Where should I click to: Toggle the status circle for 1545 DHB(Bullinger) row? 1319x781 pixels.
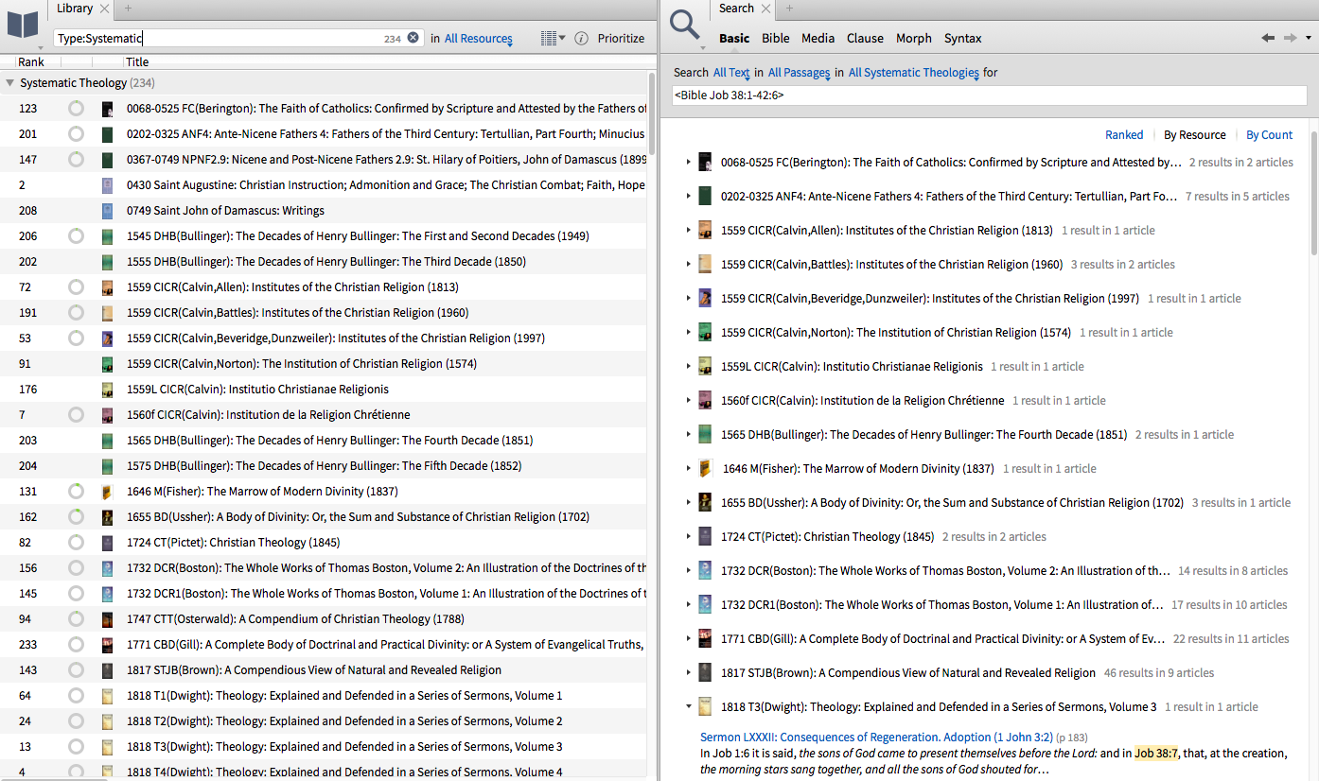point(76,236)
